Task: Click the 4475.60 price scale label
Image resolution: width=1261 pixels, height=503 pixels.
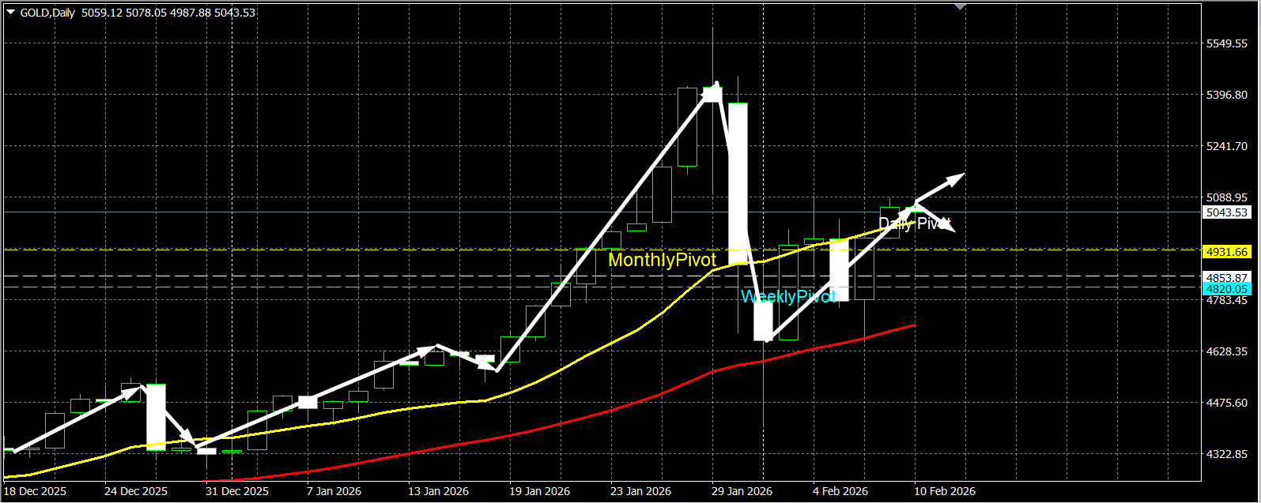Action: click(1227, 403)
